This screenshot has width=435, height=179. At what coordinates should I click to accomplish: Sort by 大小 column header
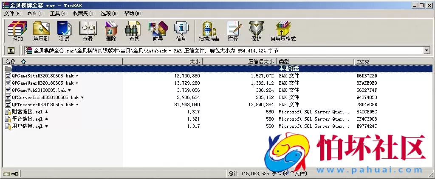point(163,62)
